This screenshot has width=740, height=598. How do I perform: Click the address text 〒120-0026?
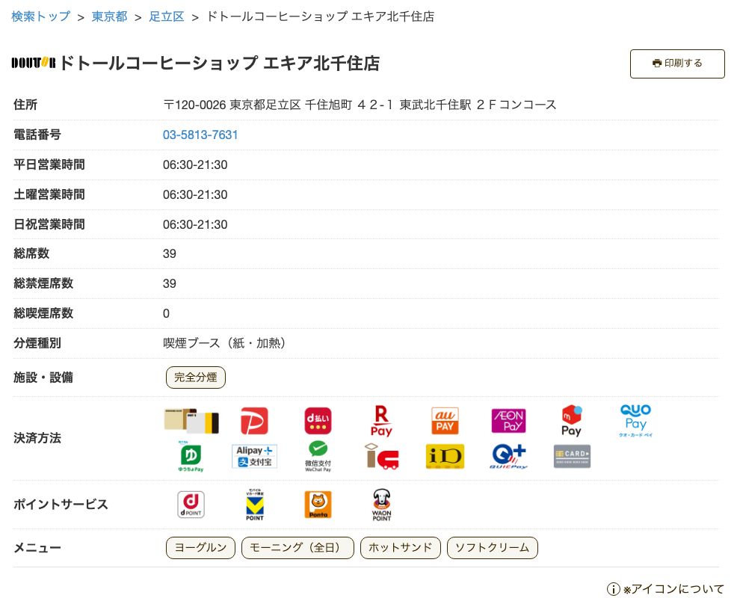click(x=194, y=105)
